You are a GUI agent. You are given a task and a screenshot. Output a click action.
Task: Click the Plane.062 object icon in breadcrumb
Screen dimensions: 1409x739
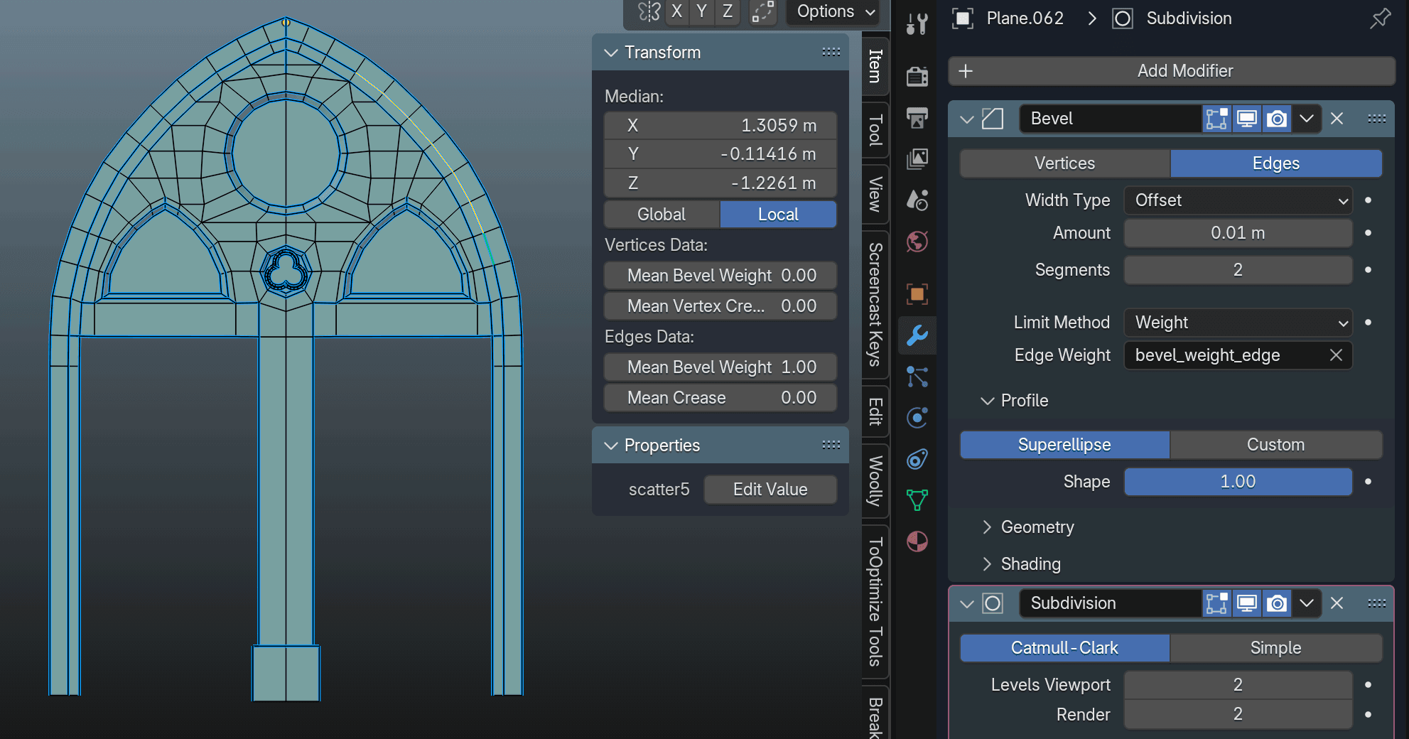962,18
